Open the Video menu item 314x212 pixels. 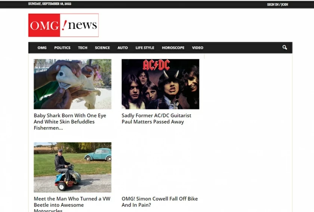(x=198, y=48)
